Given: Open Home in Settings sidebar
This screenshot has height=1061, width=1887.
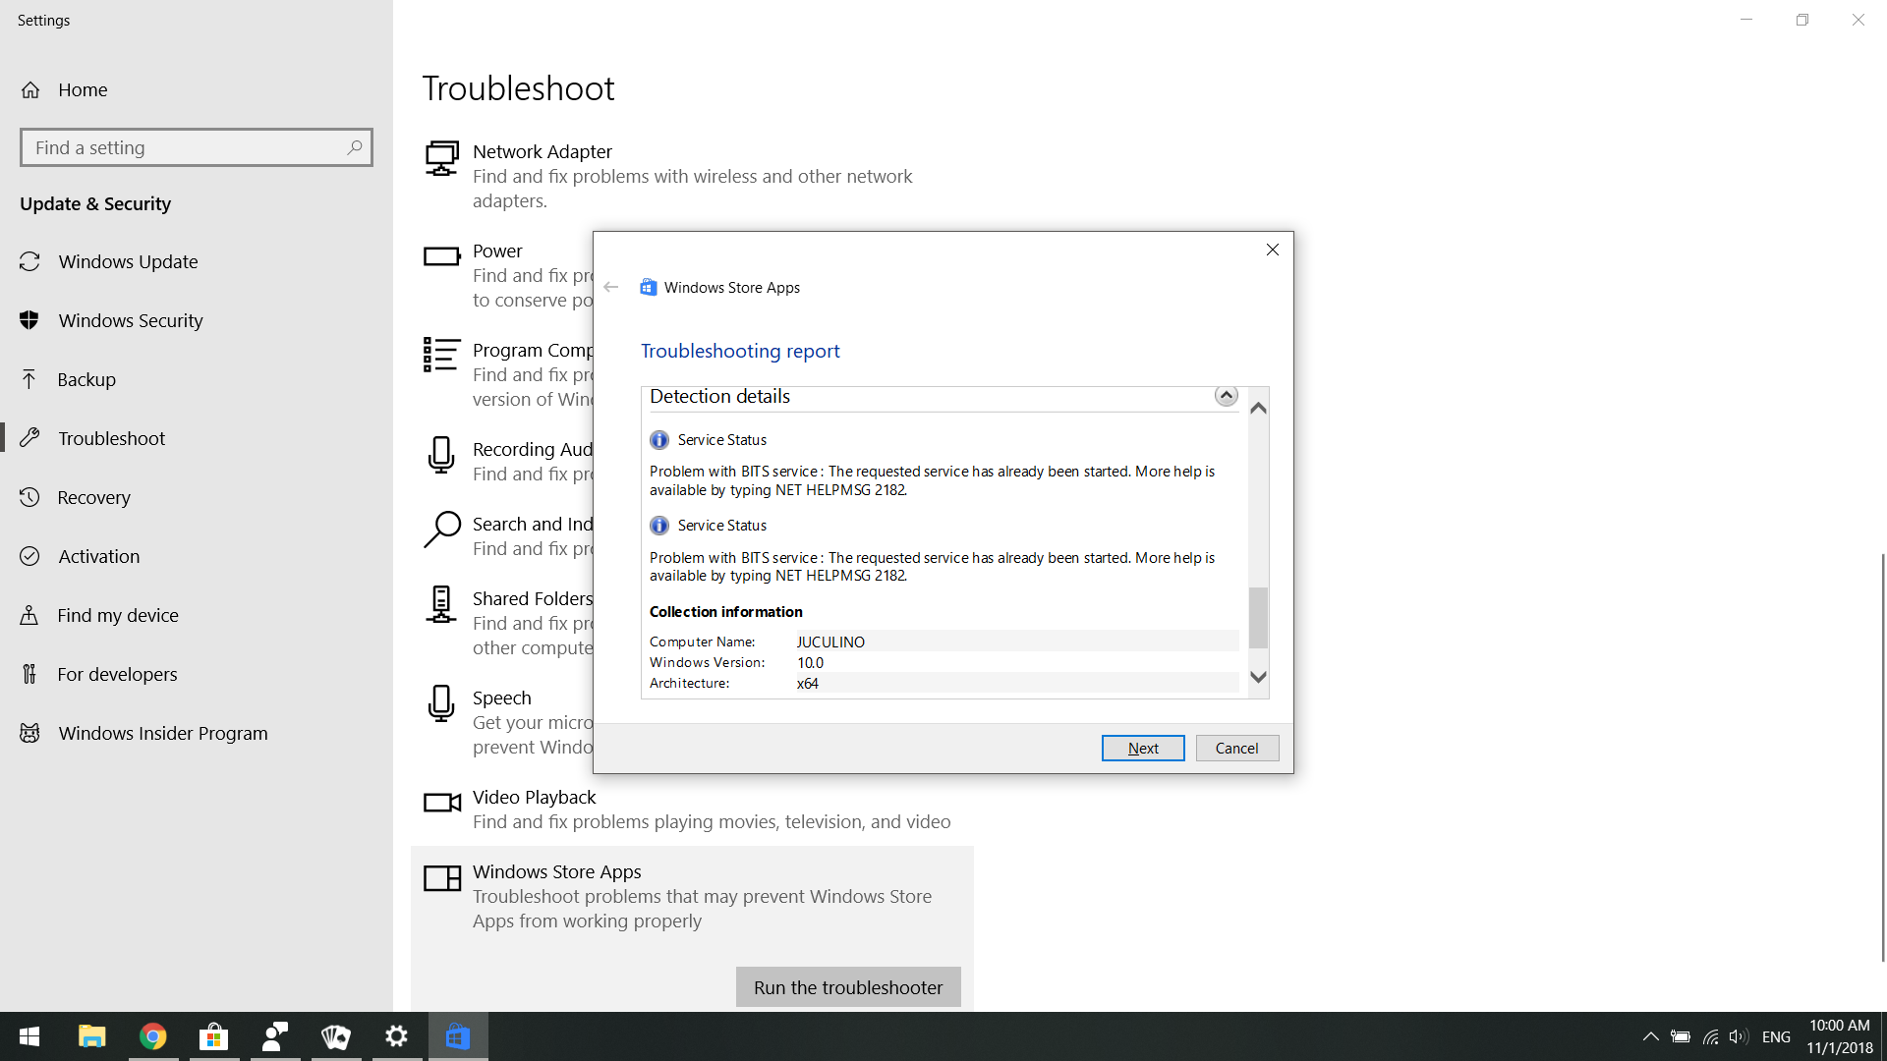Looking at the screenshot, I should [197, 89].
